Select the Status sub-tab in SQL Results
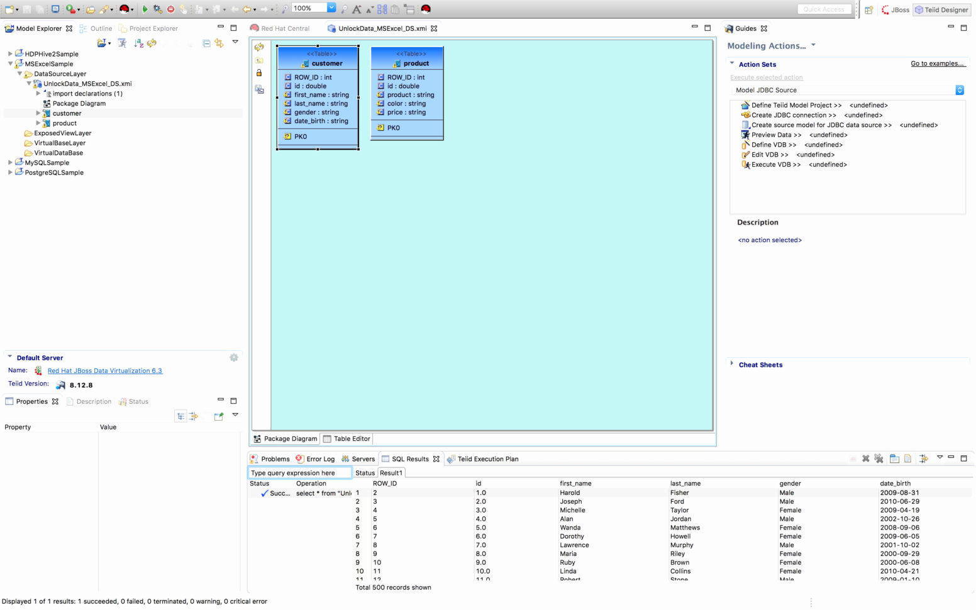The image size is (976, 610). click(365, 473)
